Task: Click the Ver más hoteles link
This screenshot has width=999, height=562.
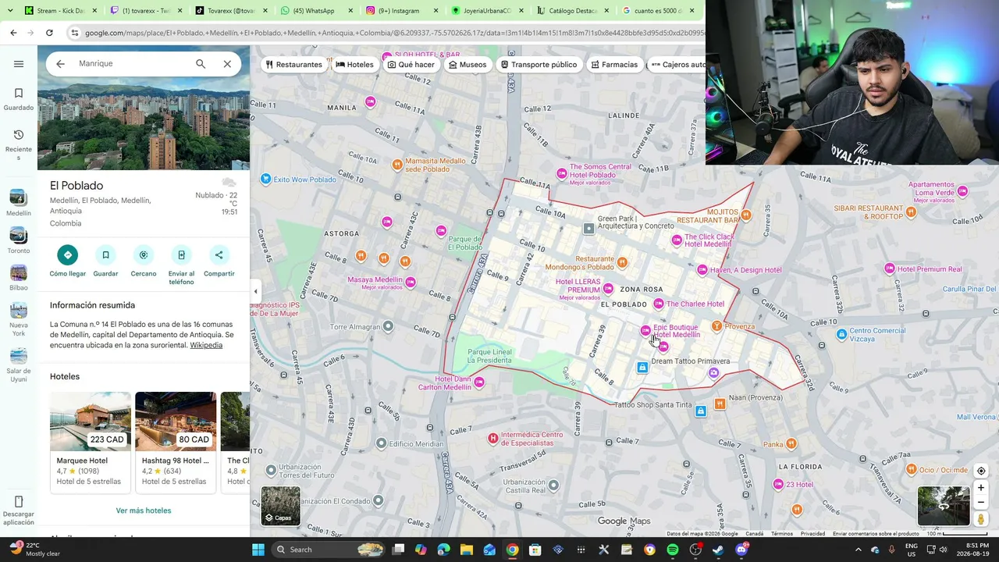Action: click(144, 510)
